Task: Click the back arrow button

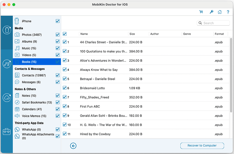Action: [73, 146]
